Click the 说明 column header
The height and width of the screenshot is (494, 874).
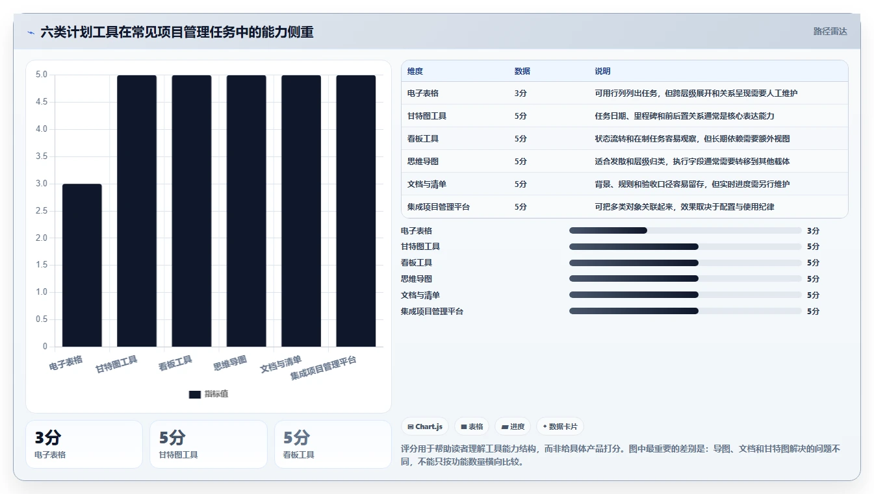(x=602, y=71)
